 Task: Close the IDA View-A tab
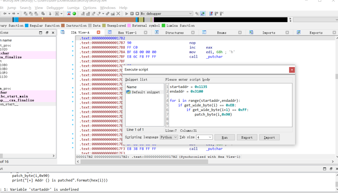click(x=98, y=33)
